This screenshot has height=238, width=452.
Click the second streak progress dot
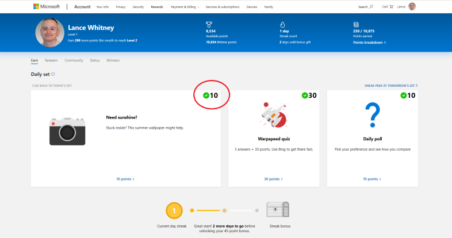[224, 210]
